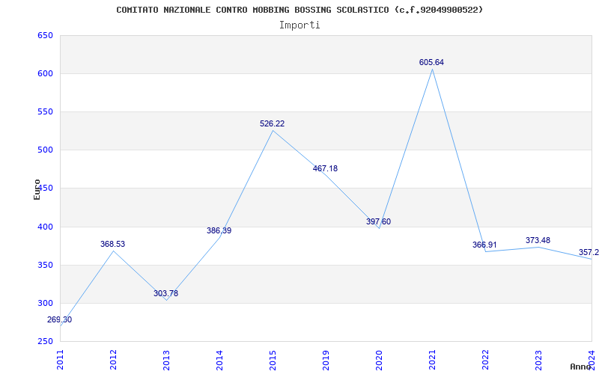The height and width of the screenshot is (374, 599).
Task: Select the 357.2 data point label
Action: pos(589,252)
